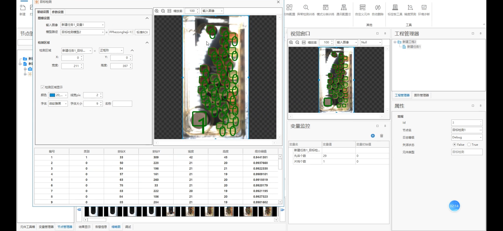
Task: Pin the 视觉窗口 panel
Action: [385, 33]
